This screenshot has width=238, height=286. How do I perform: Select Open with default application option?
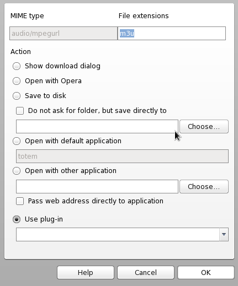click(x=17, y=141)
